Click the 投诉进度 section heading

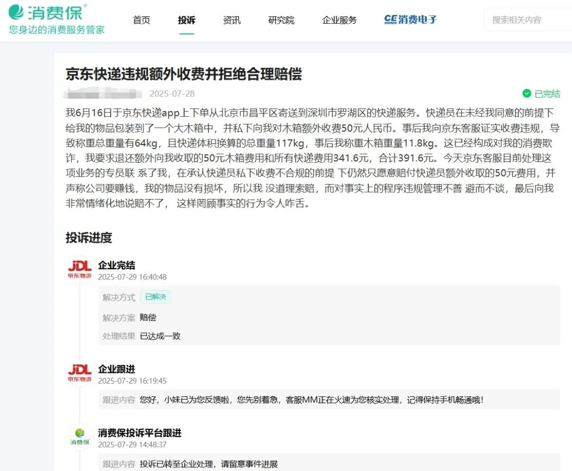coord(88,238)
